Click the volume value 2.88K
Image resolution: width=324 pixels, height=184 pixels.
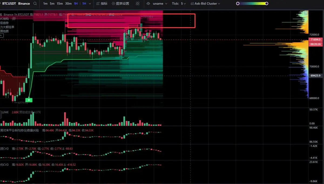(15, 112)
